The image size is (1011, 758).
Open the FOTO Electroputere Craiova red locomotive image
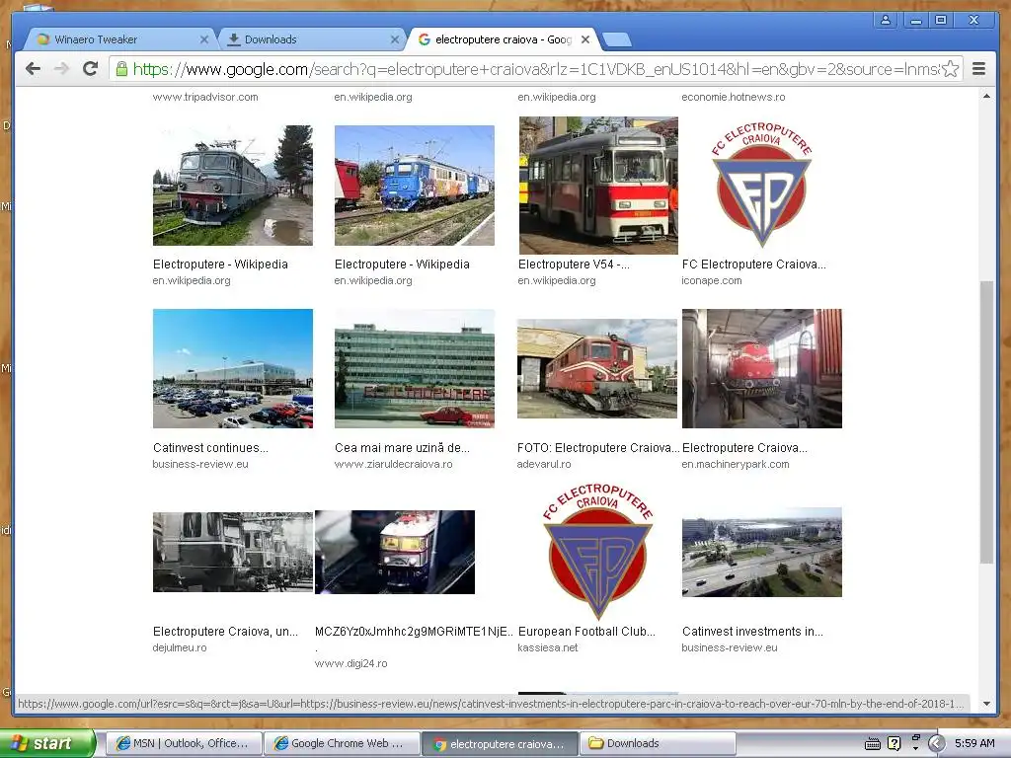click(597, 369)
